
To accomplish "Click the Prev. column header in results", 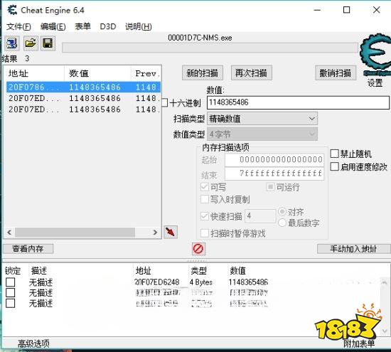I will pos(146,73).
